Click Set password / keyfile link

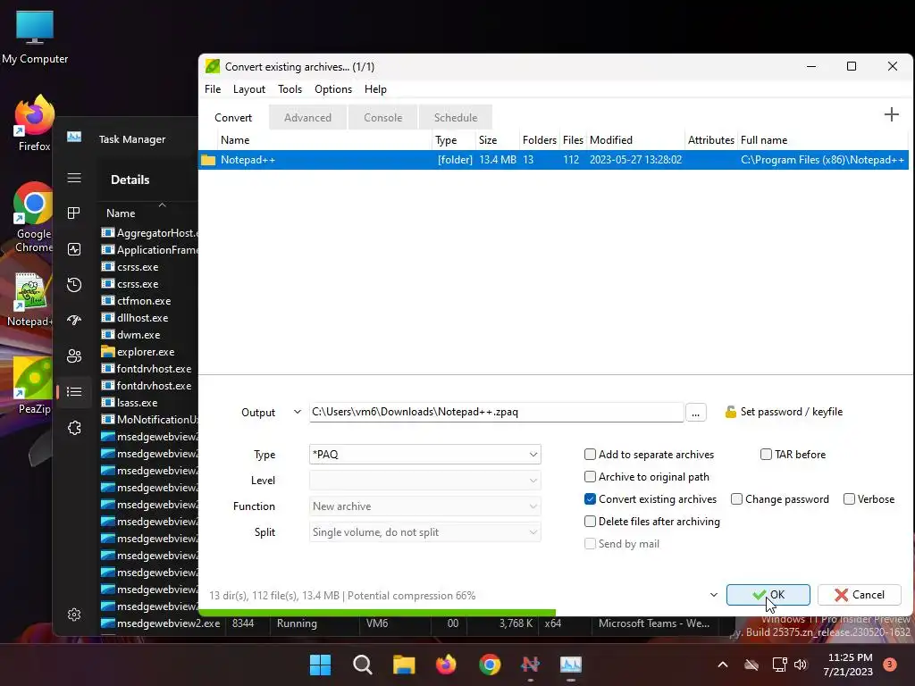(792, 412)
